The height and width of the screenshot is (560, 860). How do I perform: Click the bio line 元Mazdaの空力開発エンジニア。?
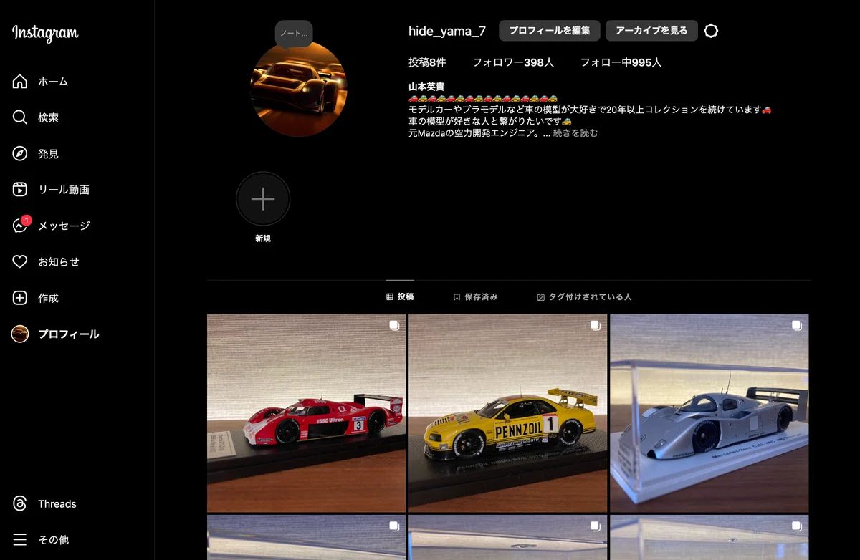tap(474, 133)
